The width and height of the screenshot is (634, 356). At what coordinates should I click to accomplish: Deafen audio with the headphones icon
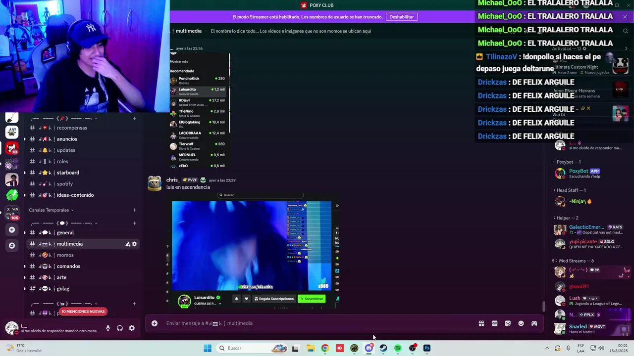coord(120,328)
